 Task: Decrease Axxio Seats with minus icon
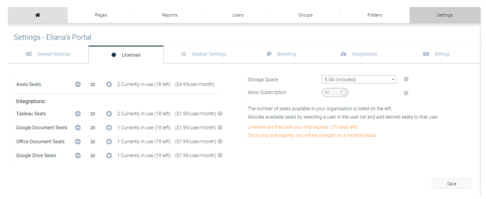78,84
